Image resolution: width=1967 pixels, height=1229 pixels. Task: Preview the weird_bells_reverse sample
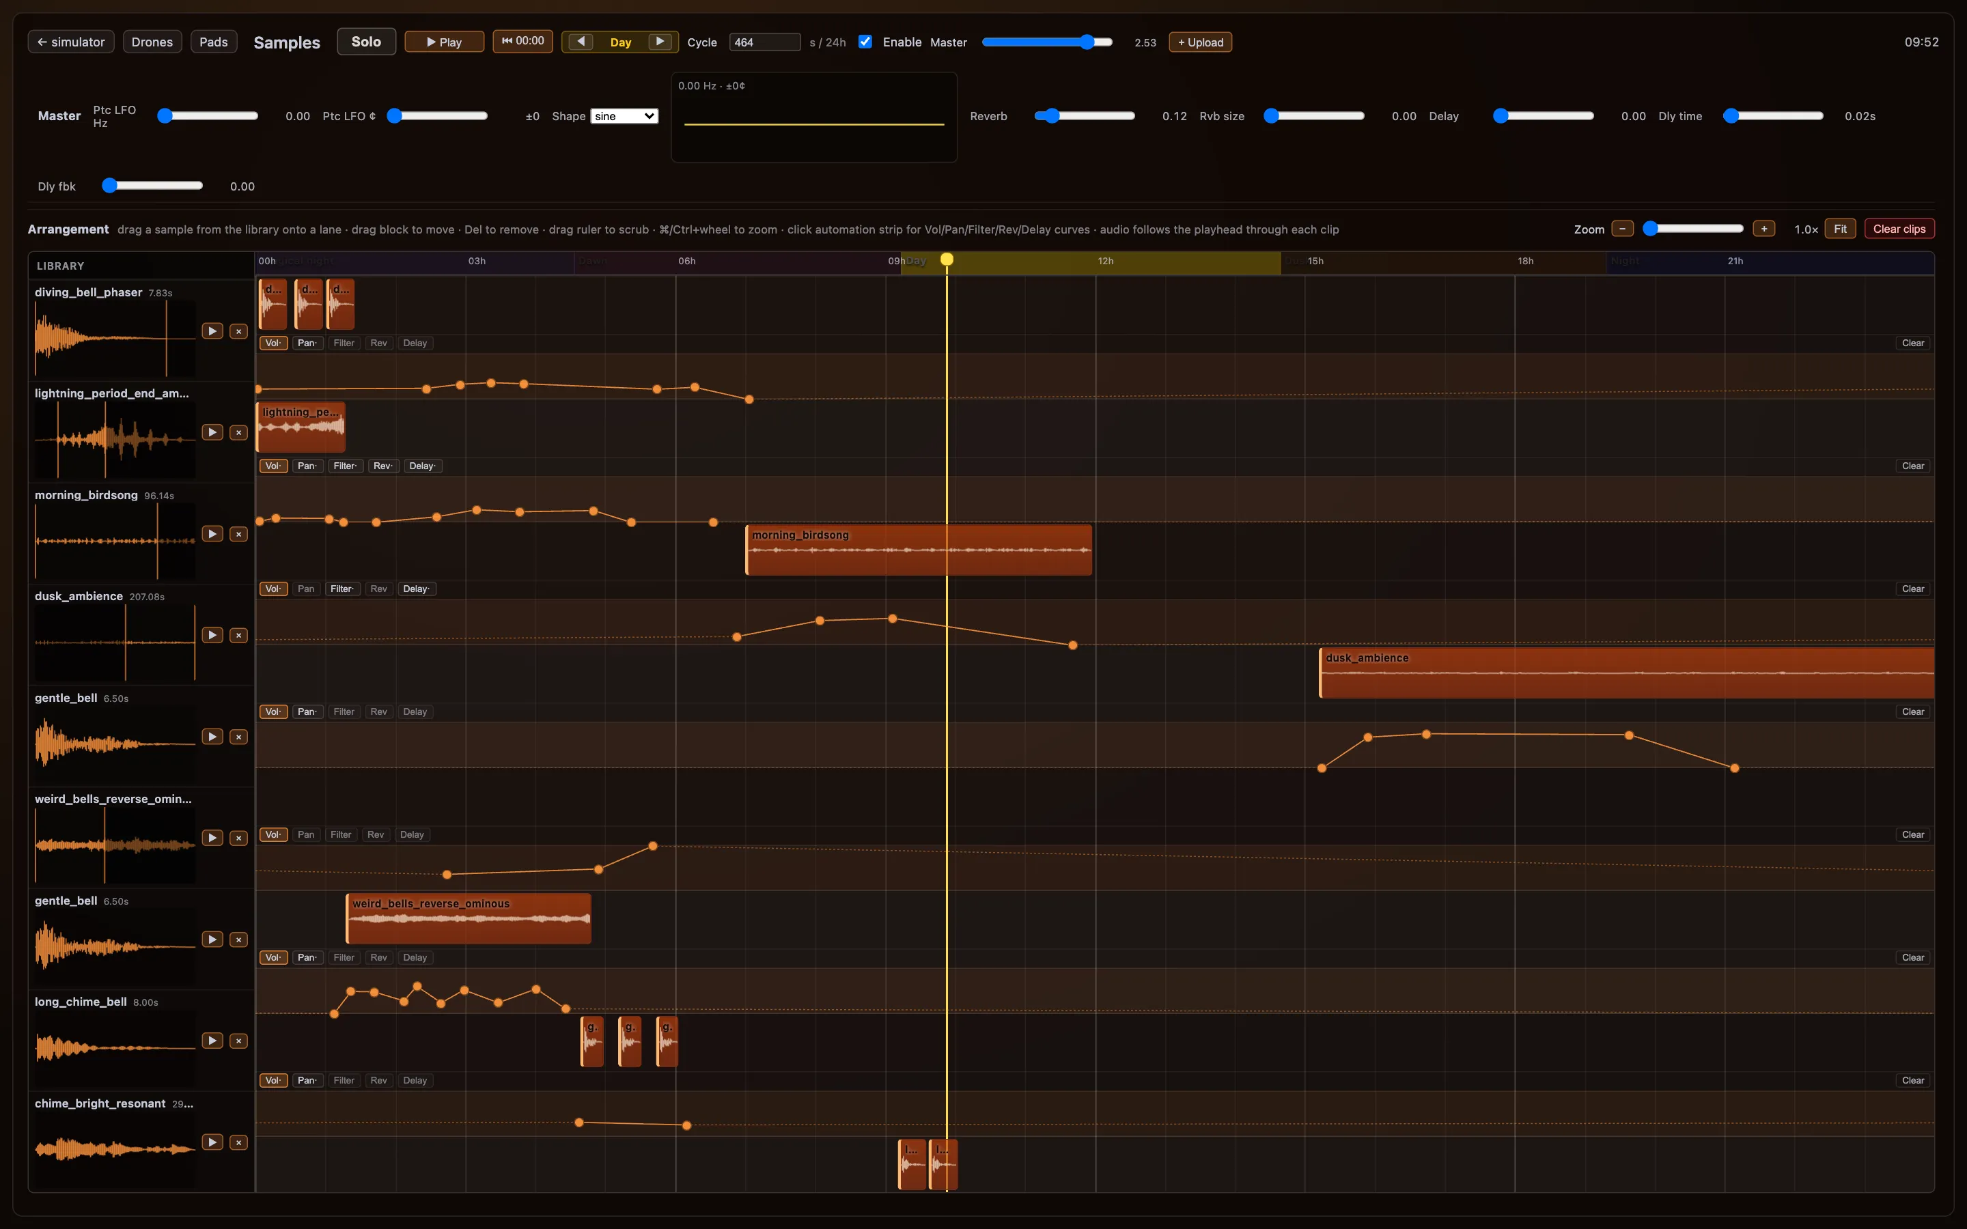click(212, 838)
